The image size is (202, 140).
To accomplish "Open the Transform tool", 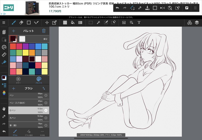I will [x=54, y=23].
